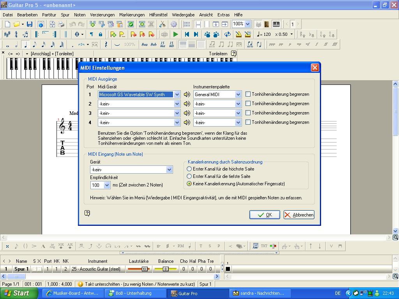Viewport: 399px width, 299px height.
Task: Click the help icon in MIDI dialog
Action: (x=87, y=213)
